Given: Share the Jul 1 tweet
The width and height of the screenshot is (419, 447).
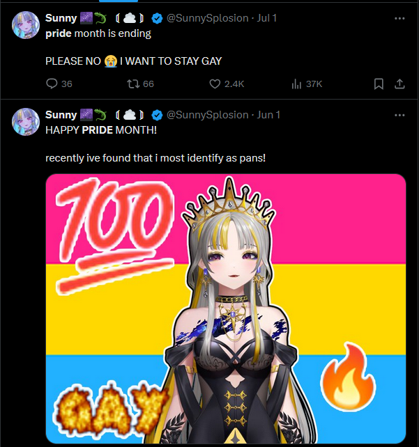Looking at the screenshot, I should (399, 84).
